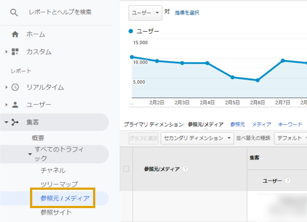Screen dimensions: 307x222
Task: Click the 集客 acquisition branch icon
Action: click(15, 122)
